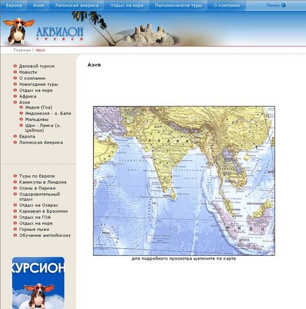Click the red bullet icon beside Африка
Viewport: 306px width, 309px height.
15,96
